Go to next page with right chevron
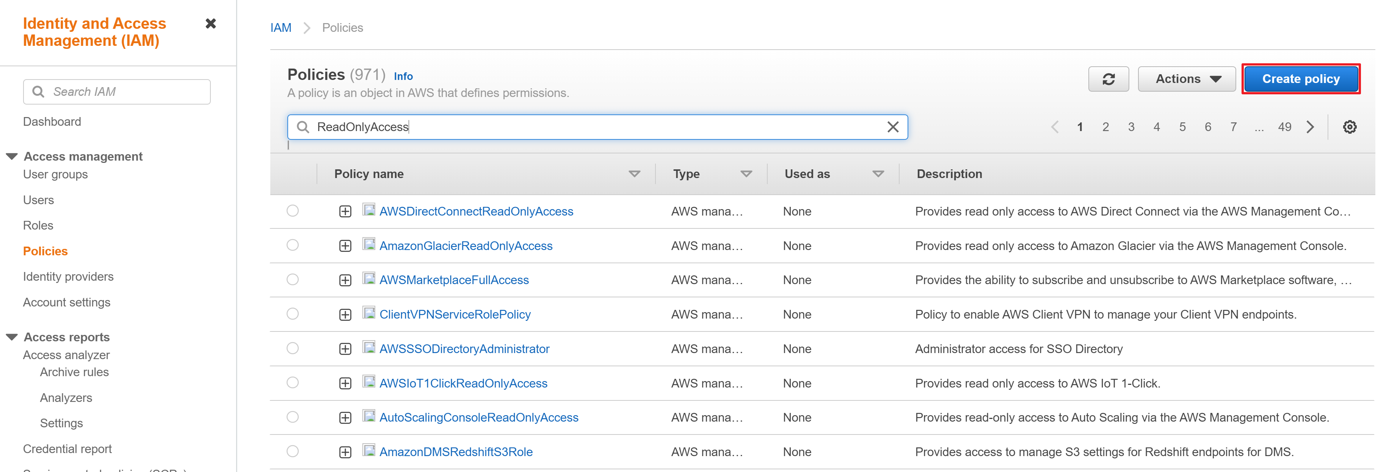1389x472 pixels. pyautogui.click(x=1310, y=127)
